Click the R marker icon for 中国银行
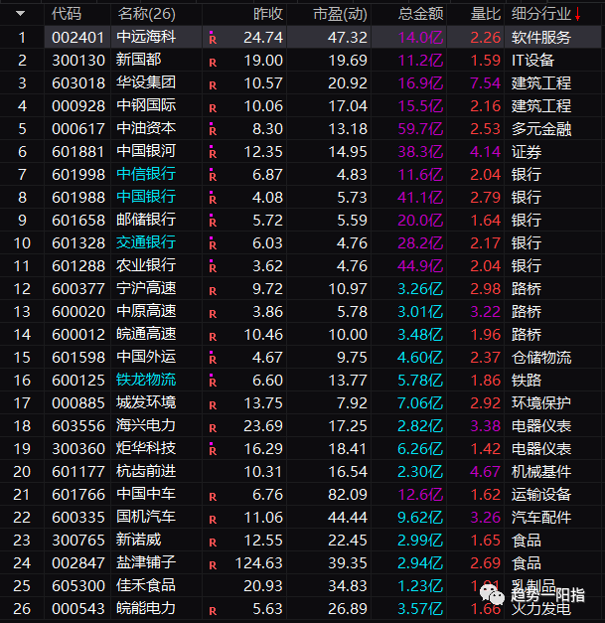The image size is (605, 623). 213,198
